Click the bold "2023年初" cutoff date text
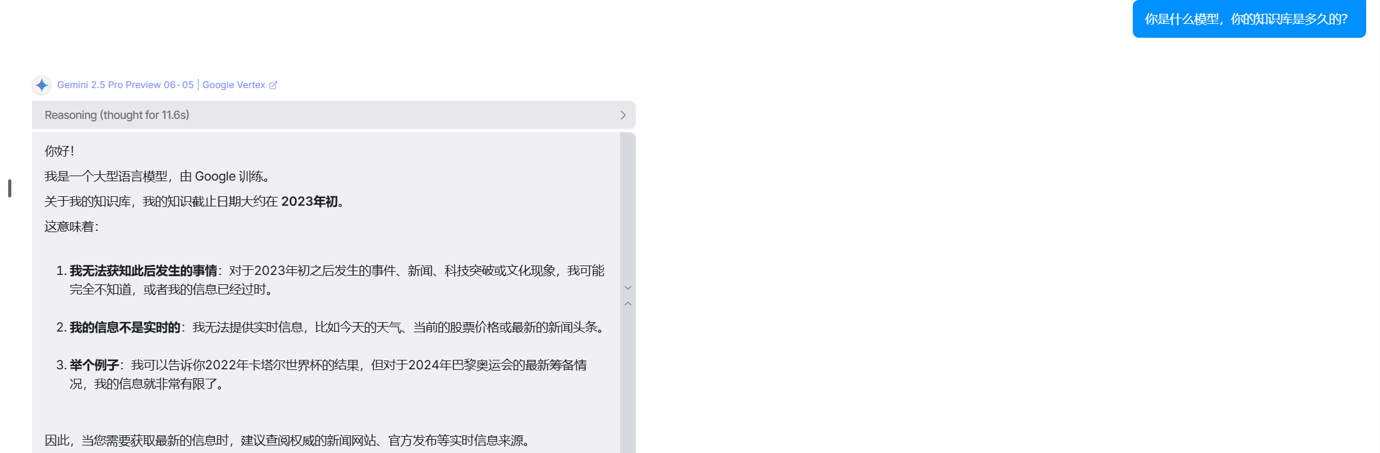Screen dimensions: 1380x453 click(309, 201)
